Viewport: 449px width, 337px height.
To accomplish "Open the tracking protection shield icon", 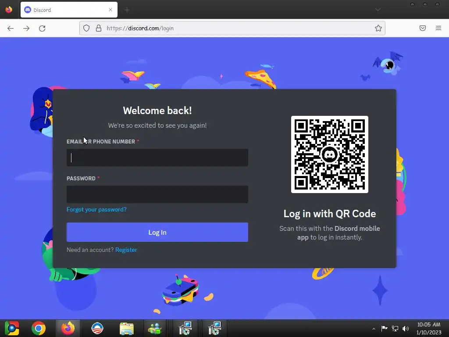I will [x=86, y=28].
